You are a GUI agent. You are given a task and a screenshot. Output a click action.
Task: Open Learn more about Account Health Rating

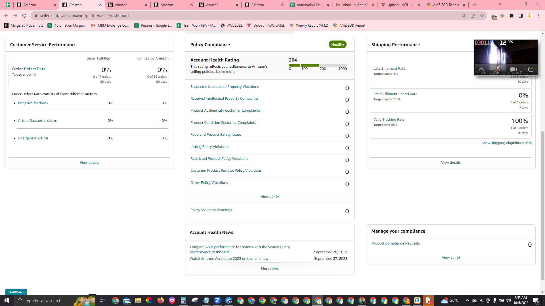pos(225,72)
